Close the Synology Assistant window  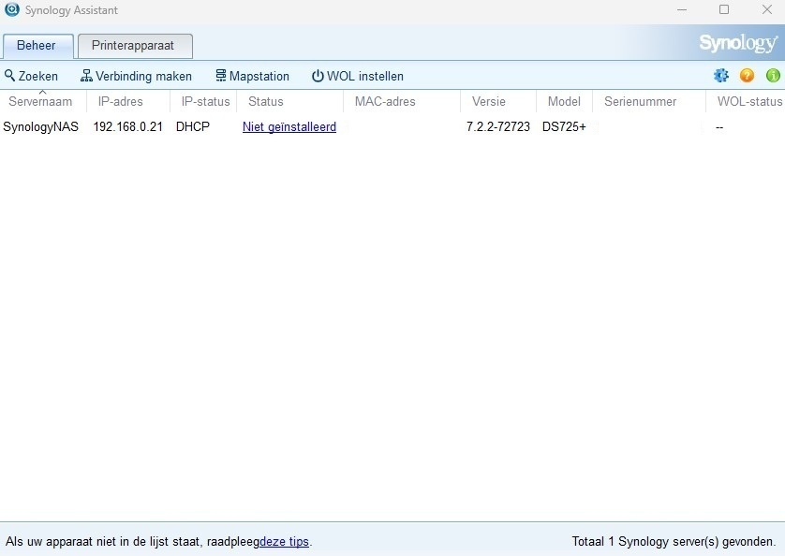point(767,9)
